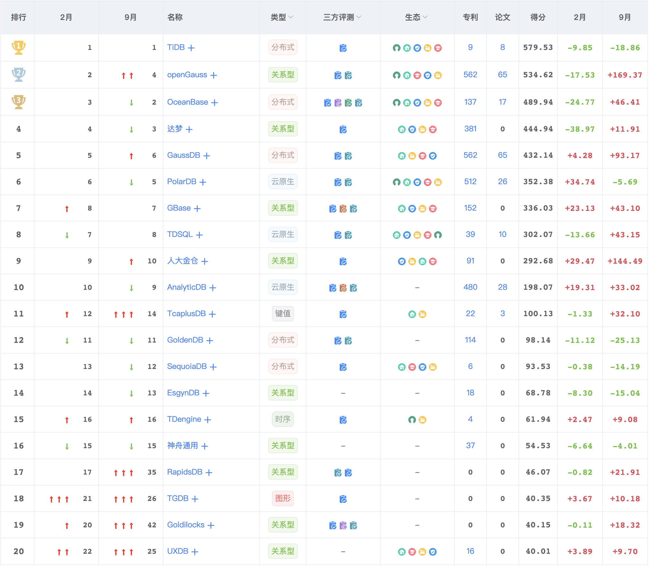Screen dimensions: 649x566
Task: Open the 类型 filter dropdown
Action: click(282, 17)
